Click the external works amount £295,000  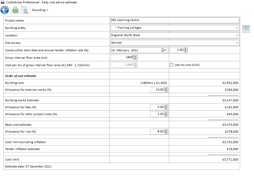[231, 90]
